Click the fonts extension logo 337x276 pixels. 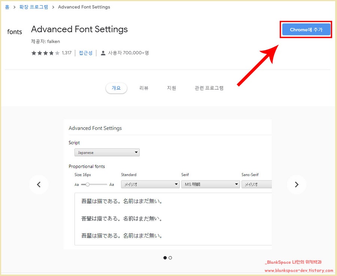point(15,32)
